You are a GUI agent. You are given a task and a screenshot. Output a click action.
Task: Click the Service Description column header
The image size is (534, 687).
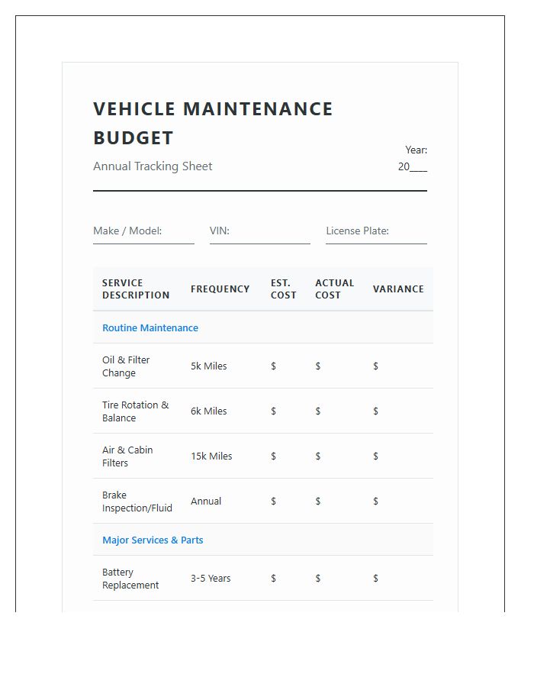click(x=136, y=289)
